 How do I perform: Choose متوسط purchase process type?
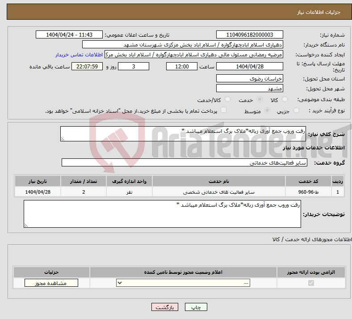coord(268,111)
